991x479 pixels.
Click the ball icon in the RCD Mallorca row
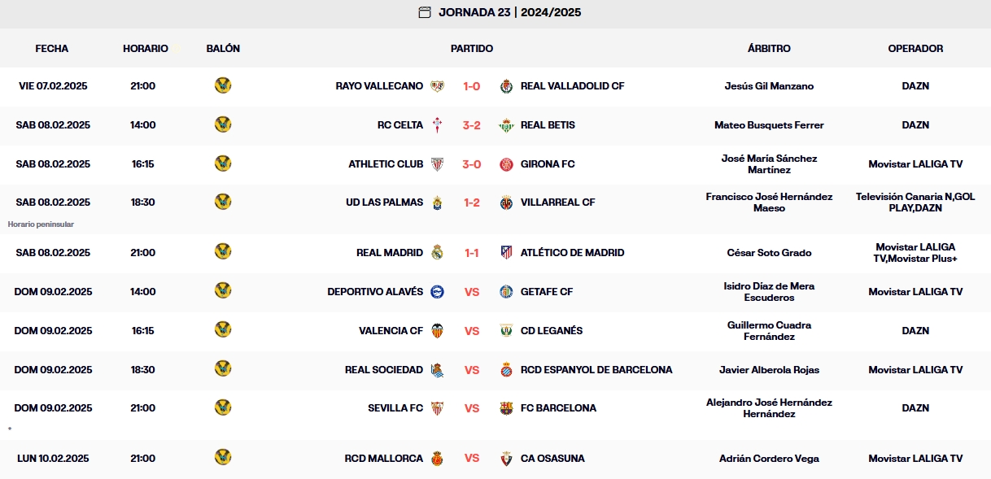[223, 458]
